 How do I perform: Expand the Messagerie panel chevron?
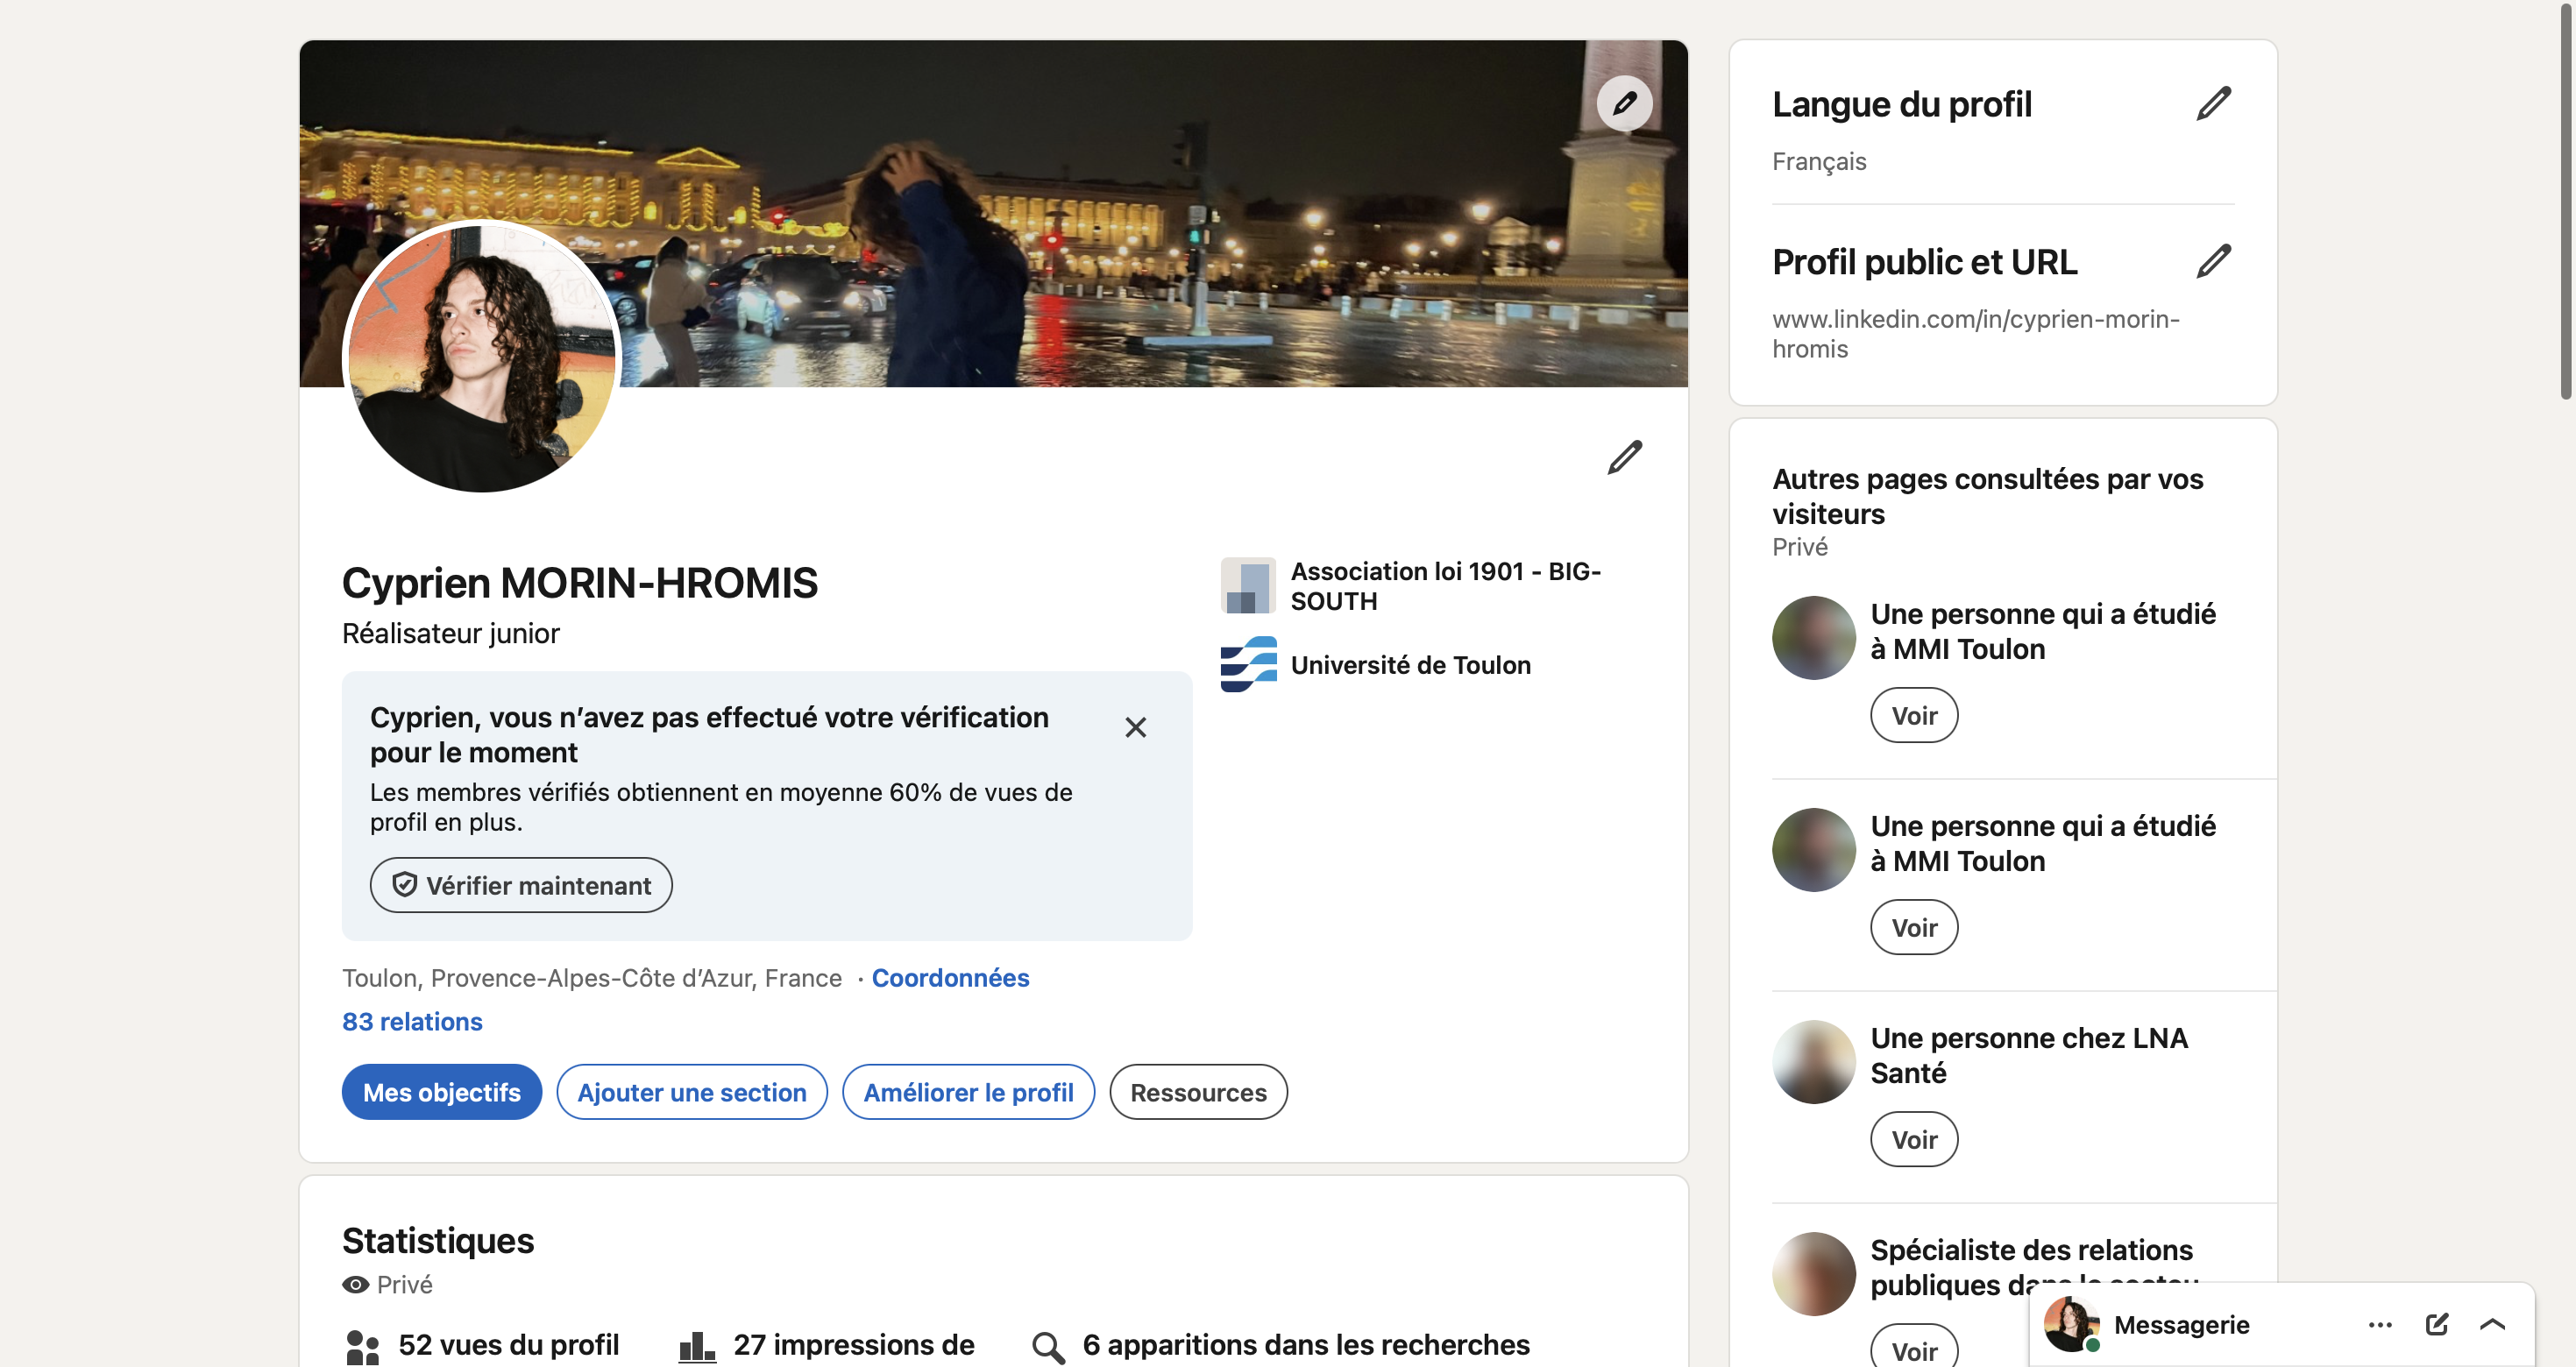tap(2492, 1325)
